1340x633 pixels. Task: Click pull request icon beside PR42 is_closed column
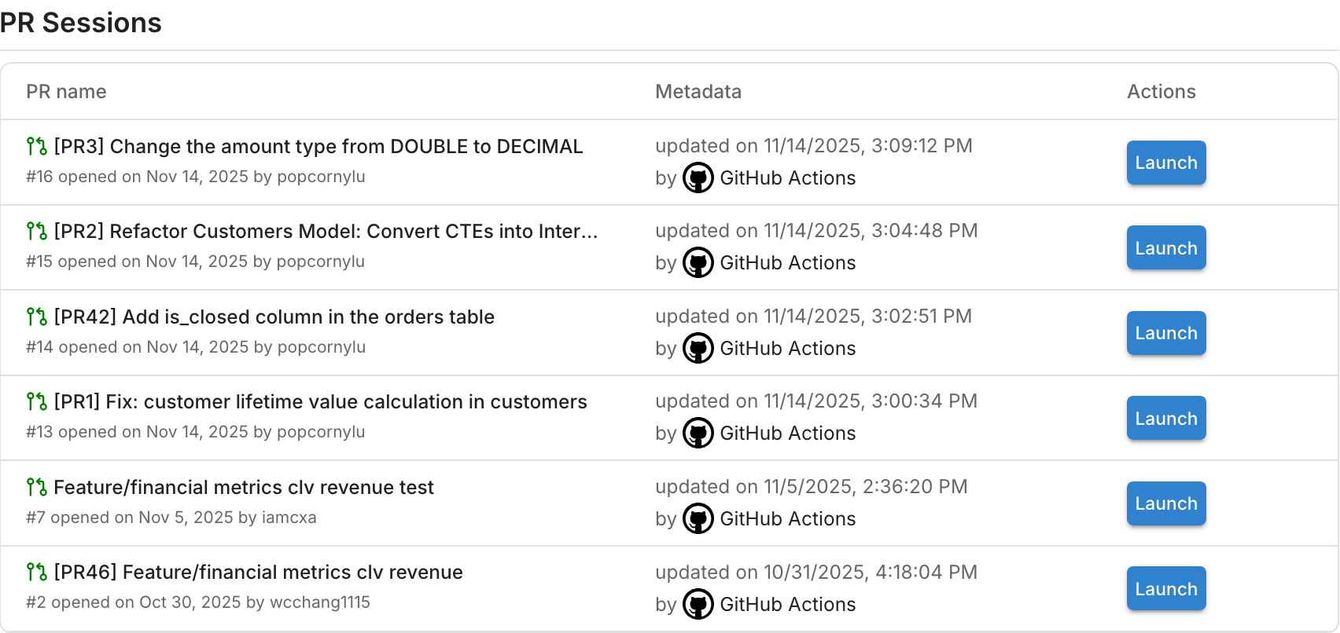[x=37, y=316]
